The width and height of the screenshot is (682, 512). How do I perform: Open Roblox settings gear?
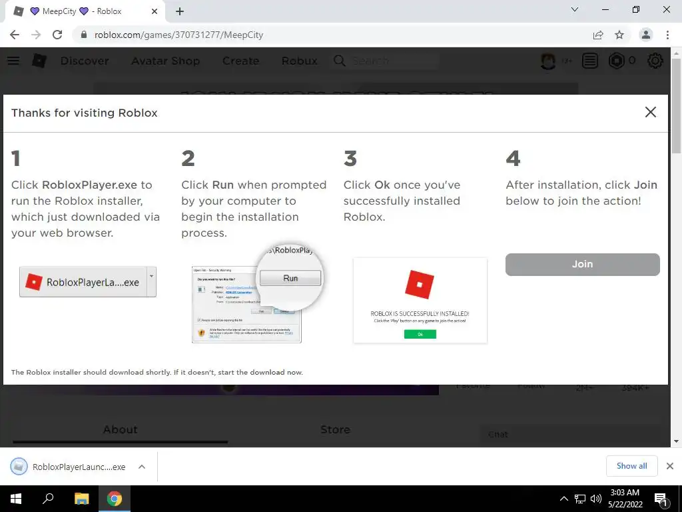pos(655,61)
